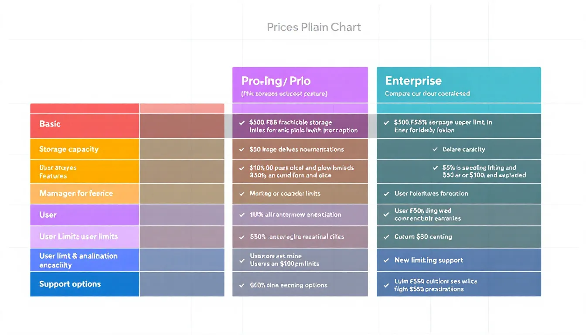Viewport: 586px width, 335px height.
Task: Click the Pro checkmark in the analination encacilty row
Action: (x=242, y=260)
